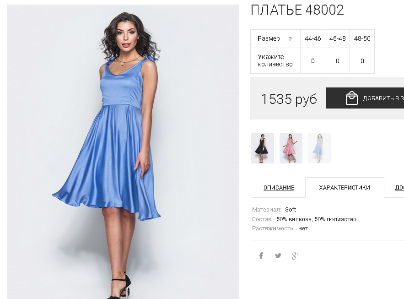The height and width of the screenshot is (299, 404).
Task: Click the Размер label cell
Action: (x=275, y=38)
